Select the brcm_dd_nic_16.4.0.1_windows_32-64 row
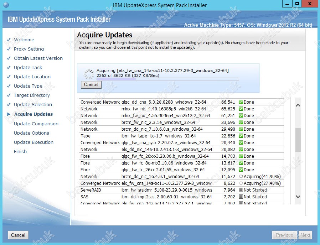Screen dimensions: 320x245 click(181, 177)
